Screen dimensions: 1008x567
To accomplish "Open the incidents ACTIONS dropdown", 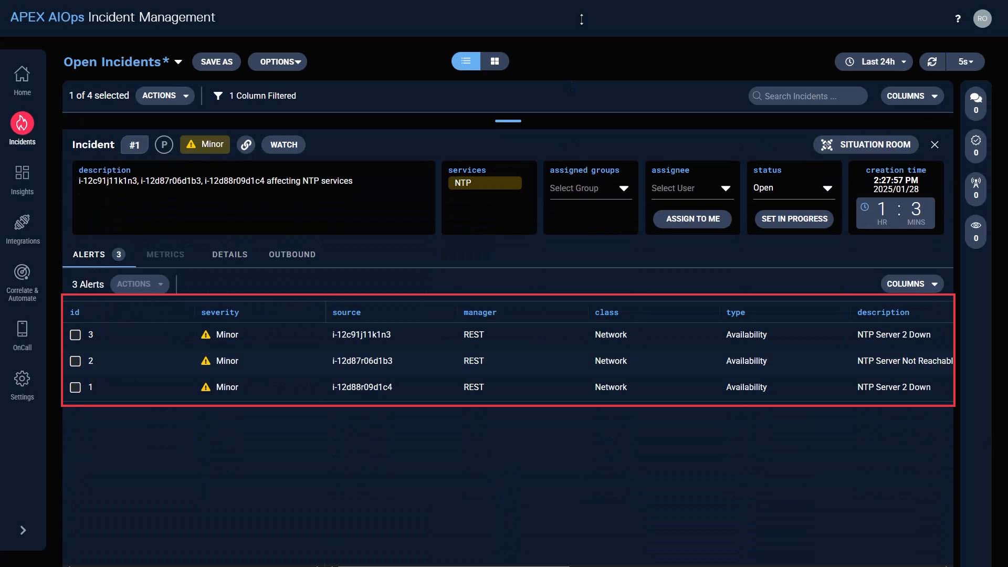I will coord(165,96).
